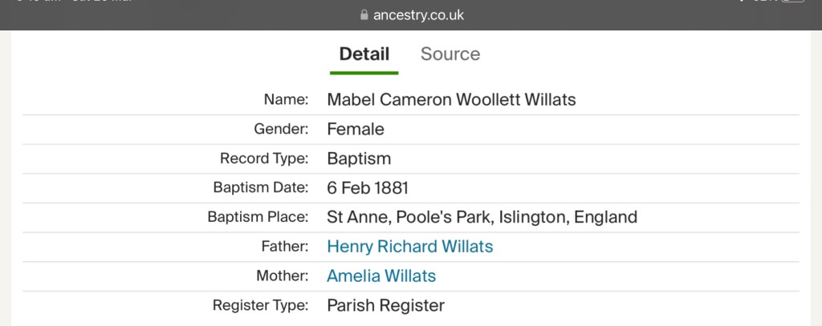Screen dimensions: 822x326
Task: Click the Record Type: field label
Action: click(x=264, y=159)
